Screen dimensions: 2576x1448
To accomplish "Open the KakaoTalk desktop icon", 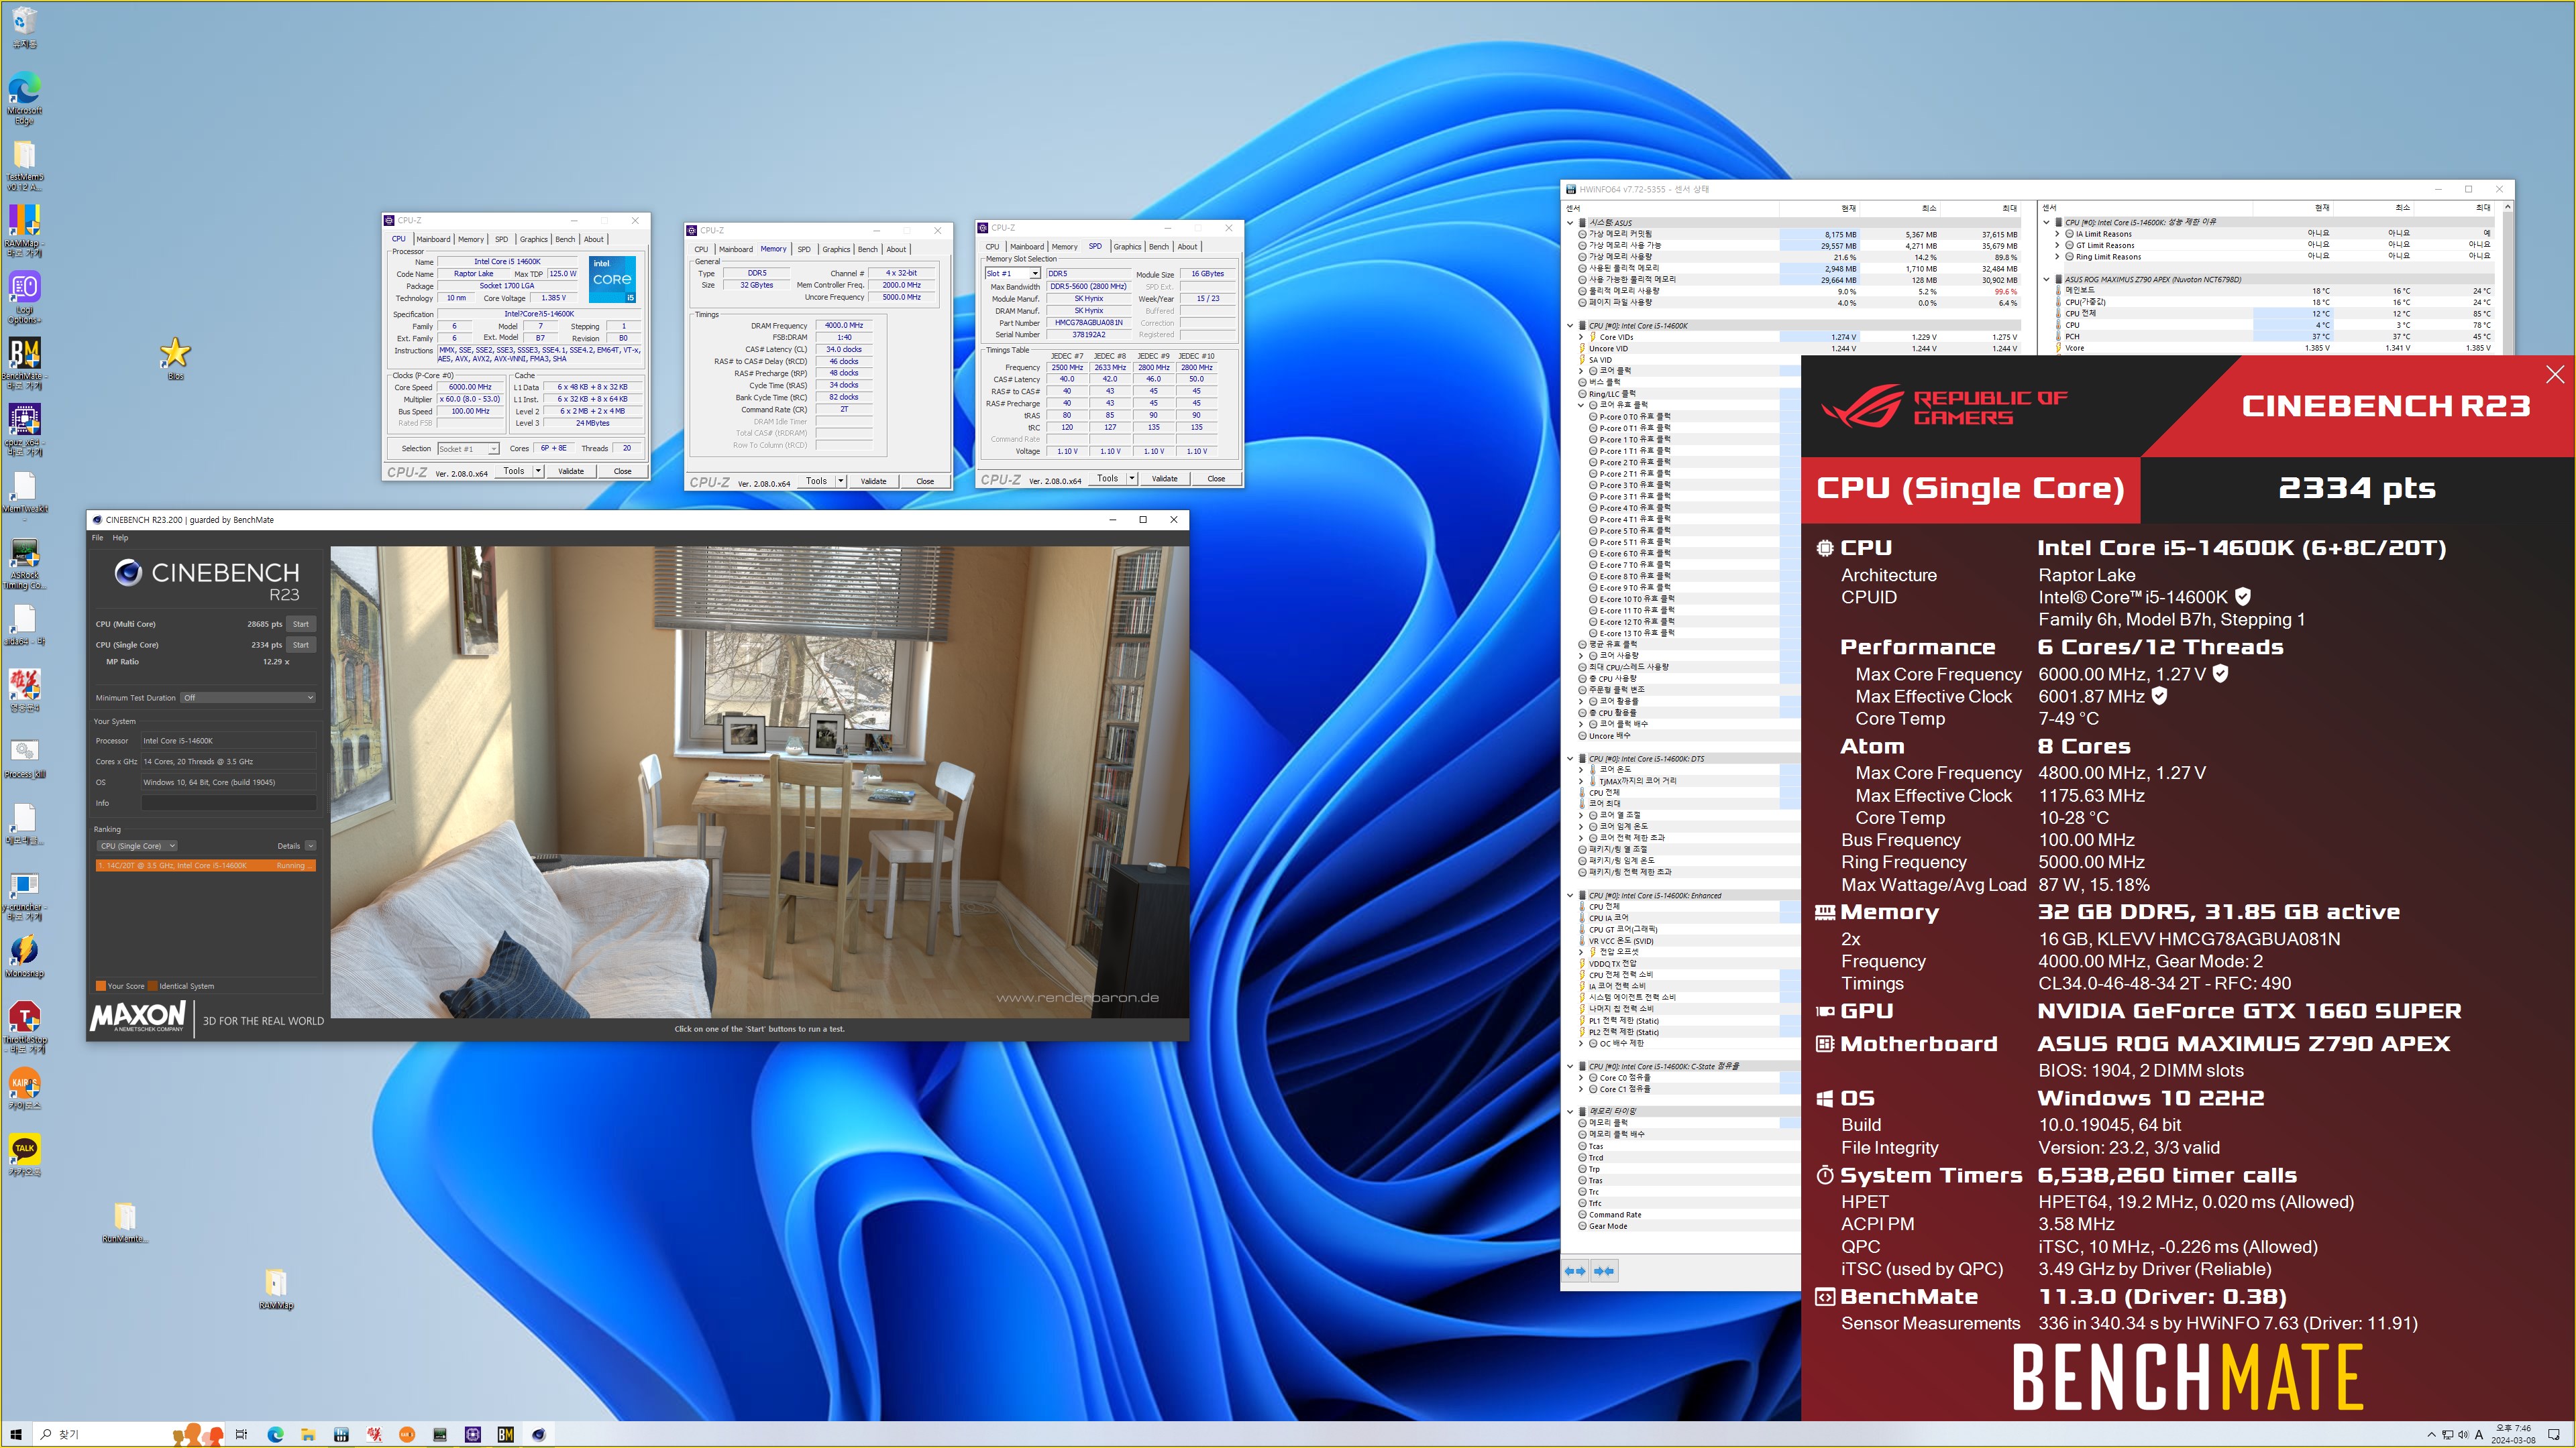I will (x=24, y=1154).
